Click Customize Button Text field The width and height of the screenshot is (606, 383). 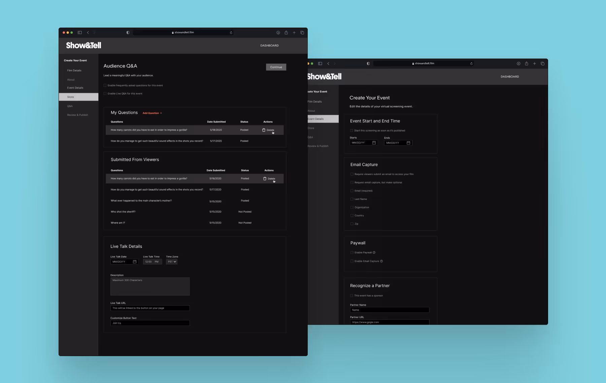[150, 323]
